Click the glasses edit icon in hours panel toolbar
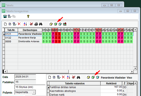The width and height of the screenshot is (141, 96). tap(59, 77)
